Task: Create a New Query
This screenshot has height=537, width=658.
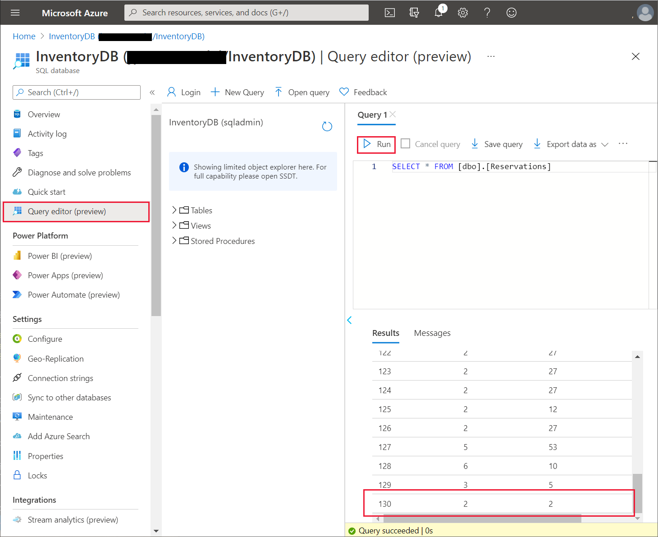Action: coord(238,92)
